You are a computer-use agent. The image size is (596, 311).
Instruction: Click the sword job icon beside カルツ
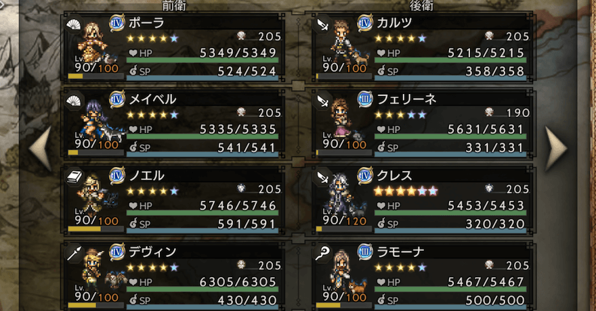tap(322, 25)
